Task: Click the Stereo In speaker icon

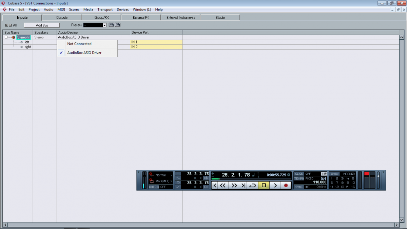Action: pos(13,37)
